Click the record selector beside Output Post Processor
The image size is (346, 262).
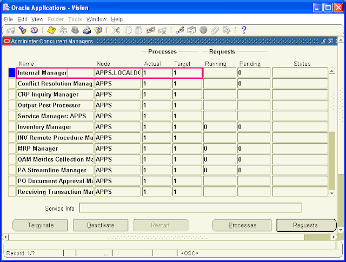click(x=12, y=105)
